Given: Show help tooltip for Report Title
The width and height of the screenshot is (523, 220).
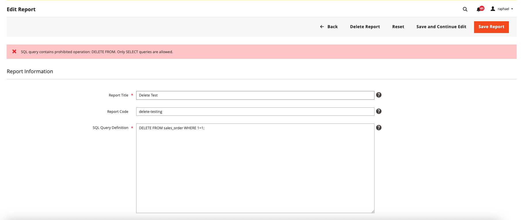Looking at the screenshot, I should [x=379, y=95].
